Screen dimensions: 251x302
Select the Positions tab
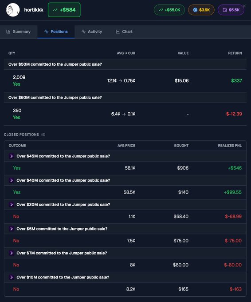56,32
